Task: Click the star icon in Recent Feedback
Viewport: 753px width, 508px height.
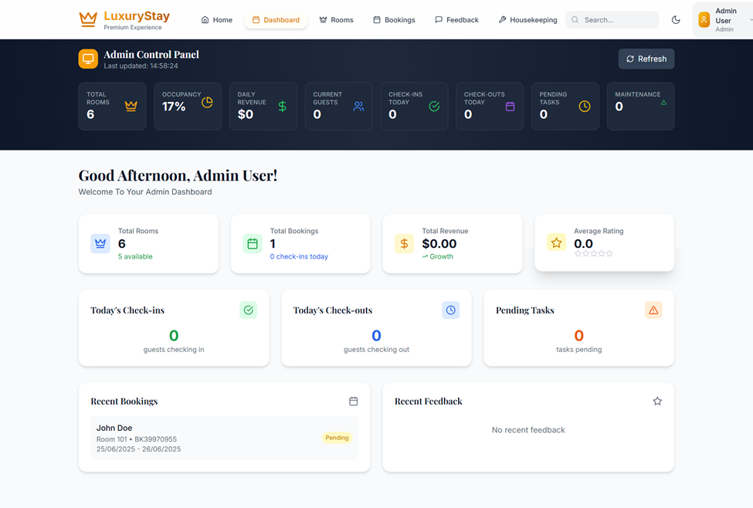Action: 657,401
